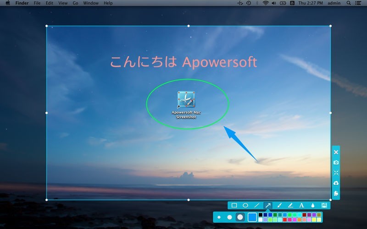The height and width of the screenshot is (229, 367).
Task: Pick the cyan color swatch
Action: coord(300,215)
